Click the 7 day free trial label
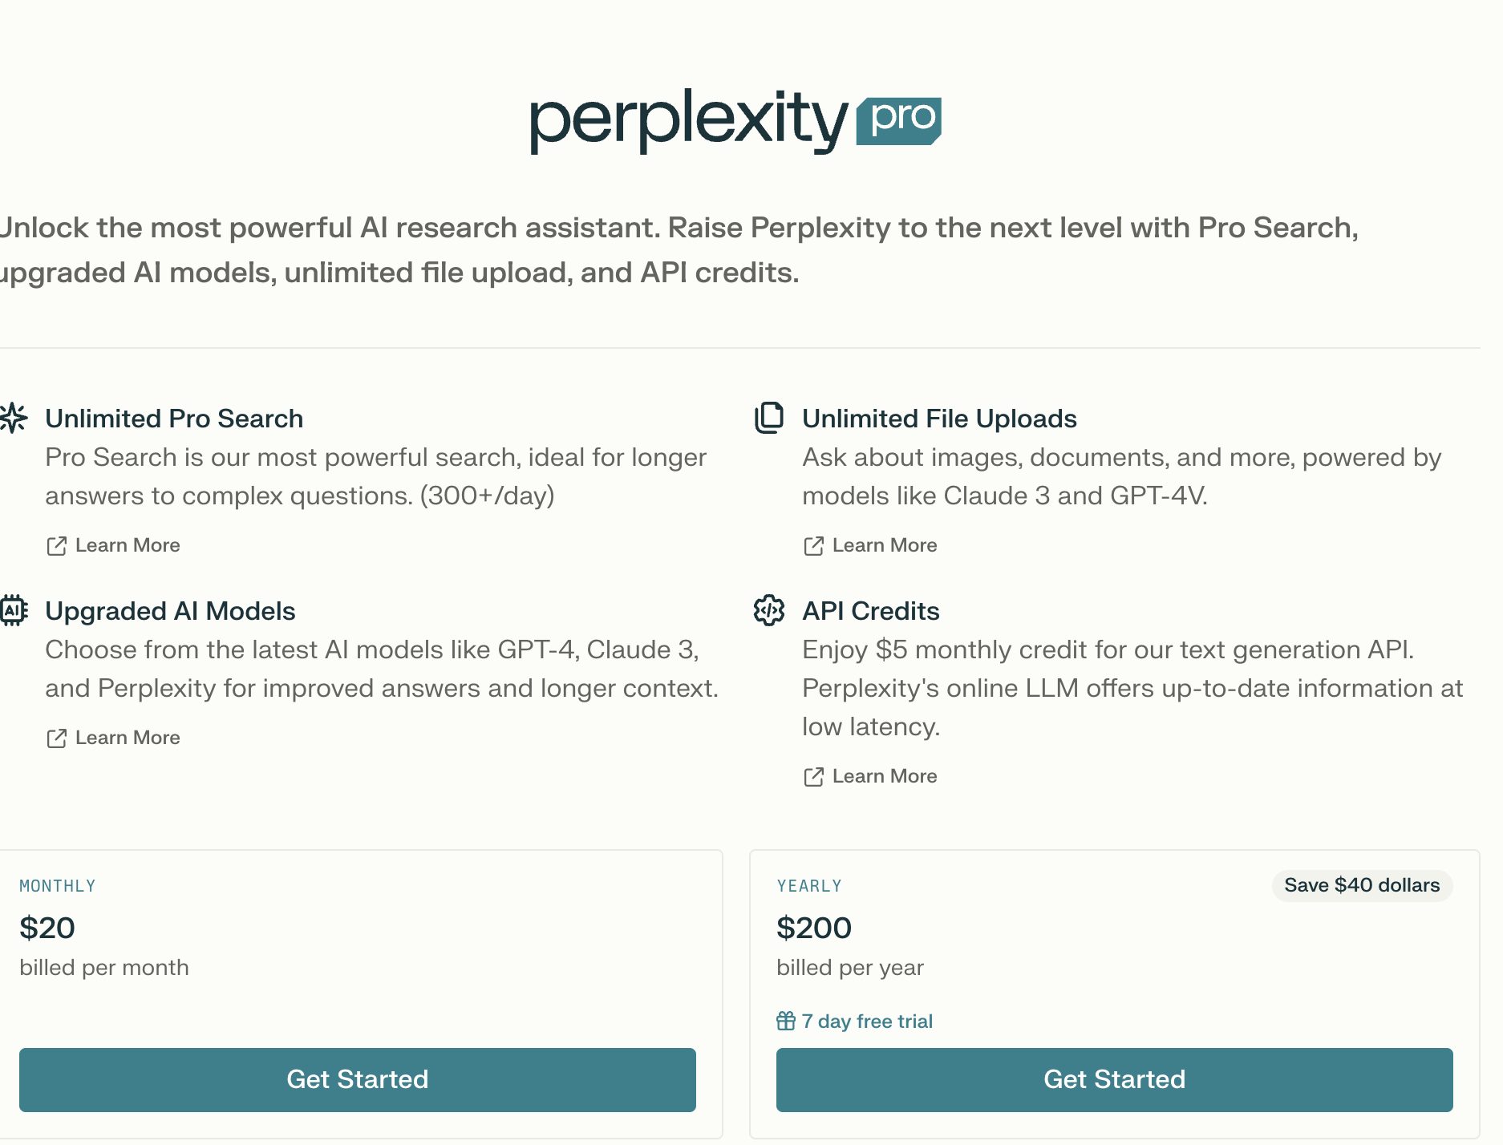The width and height of the screenshot is (1503, 1145). click(x=867, y=1020)
